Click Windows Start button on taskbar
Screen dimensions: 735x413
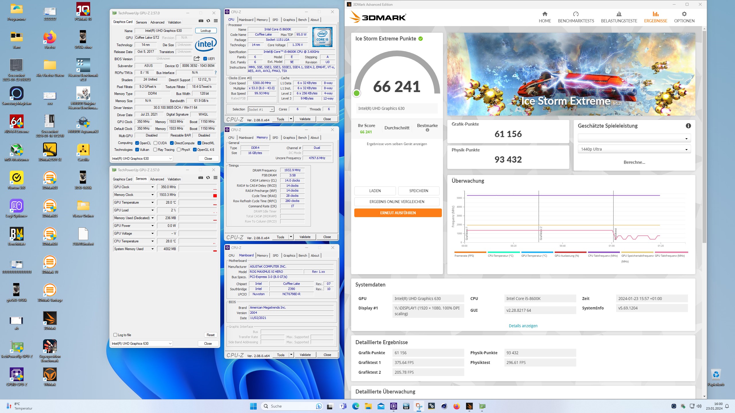pos(253,406)
